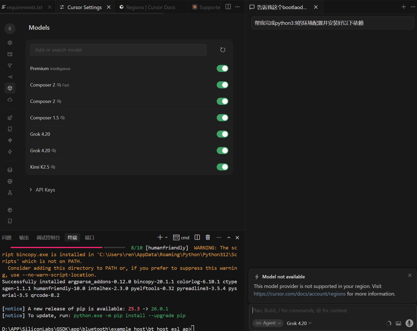The height and width of the screenshot is (331, 417).
Task: Split the editor to the right
Action: click(x=228, y=7)
